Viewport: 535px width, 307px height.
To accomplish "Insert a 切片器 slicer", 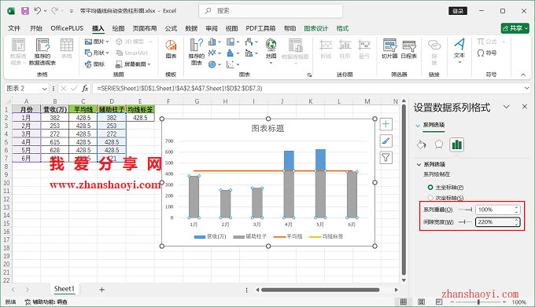I will 389,49.
